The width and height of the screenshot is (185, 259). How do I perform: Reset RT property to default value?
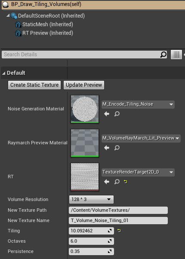[126, 182]
